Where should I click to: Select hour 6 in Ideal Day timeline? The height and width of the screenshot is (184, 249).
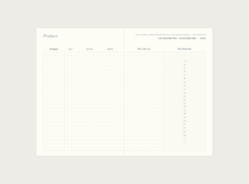pyautogui.click(x=185, y=71)
